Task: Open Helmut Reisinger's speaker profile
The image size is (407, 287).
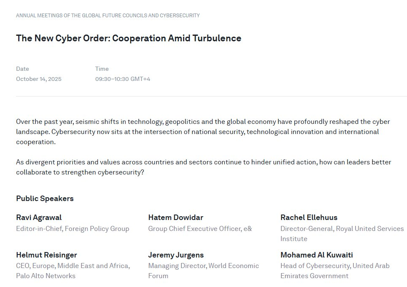Action: point(46,255)
